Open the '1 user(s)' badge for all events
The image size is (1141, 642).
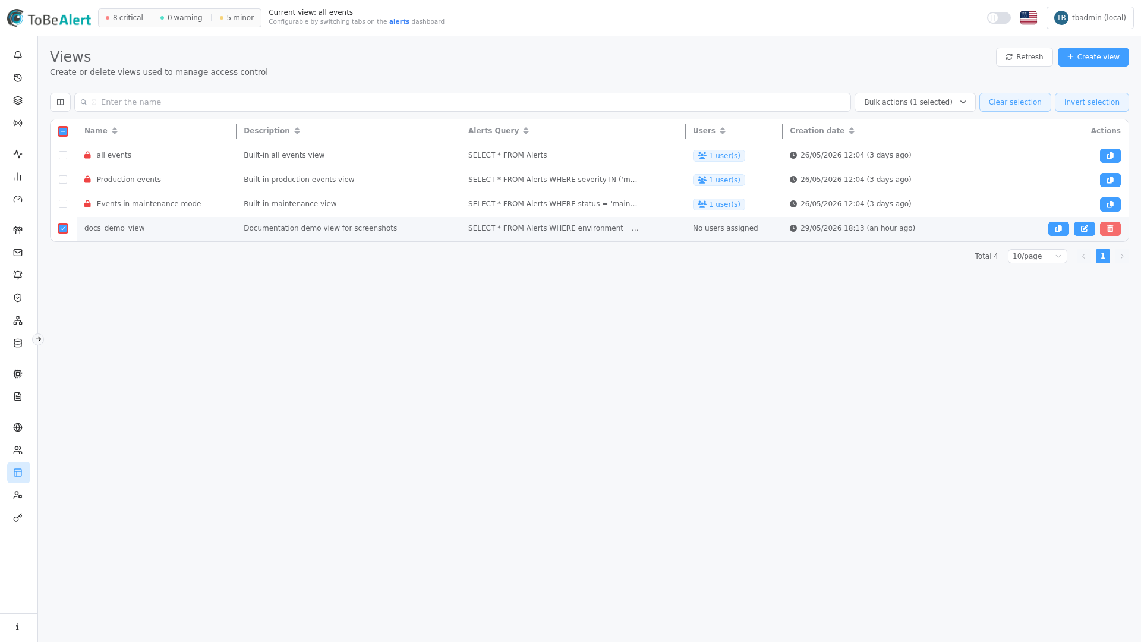point(718,156)
